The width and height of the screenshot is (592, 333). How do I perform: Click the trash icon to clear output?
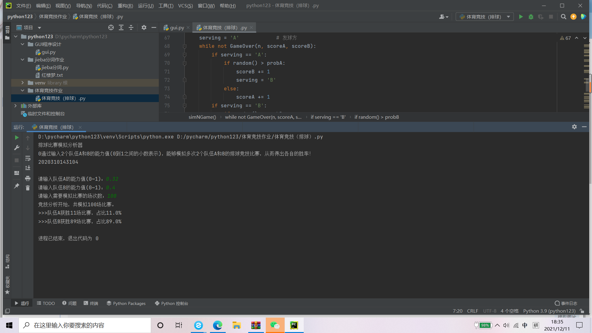28,188
